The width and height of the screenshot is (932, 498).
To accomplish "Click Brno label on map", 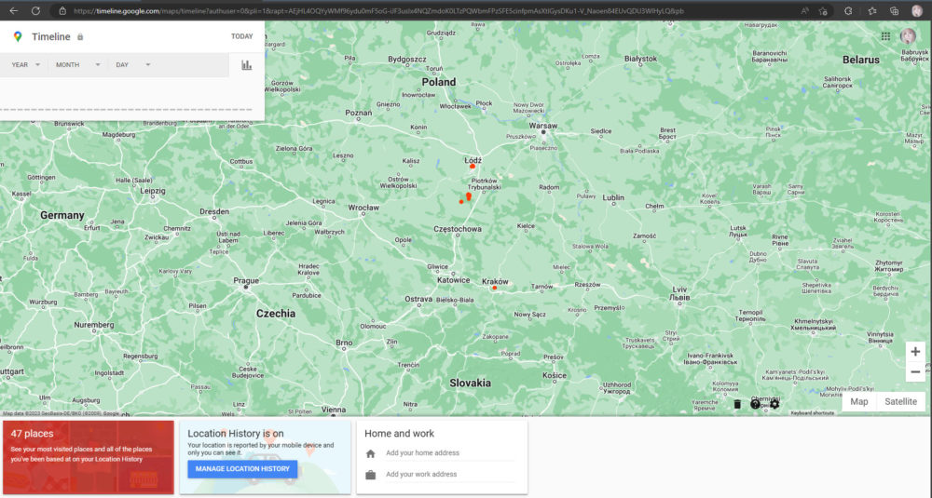I will pos(344,343).
